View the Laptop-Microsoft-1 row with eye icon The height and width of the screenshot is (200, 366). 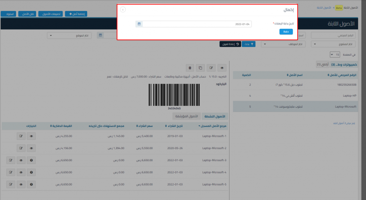(x=31, y=136)
